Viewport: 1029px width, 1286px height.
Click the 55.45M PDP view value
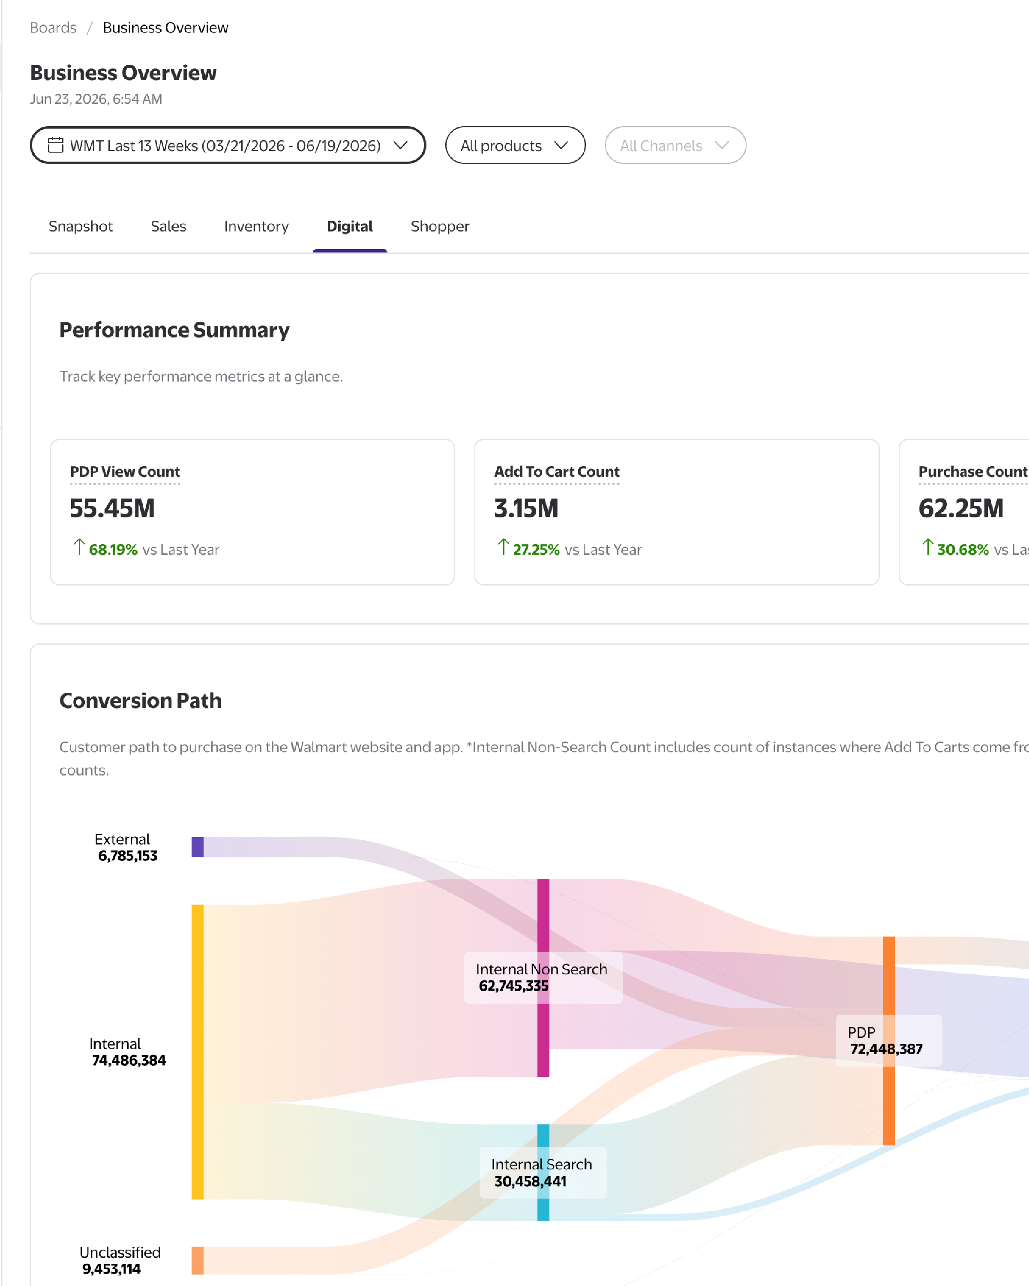tap(112, 508)
